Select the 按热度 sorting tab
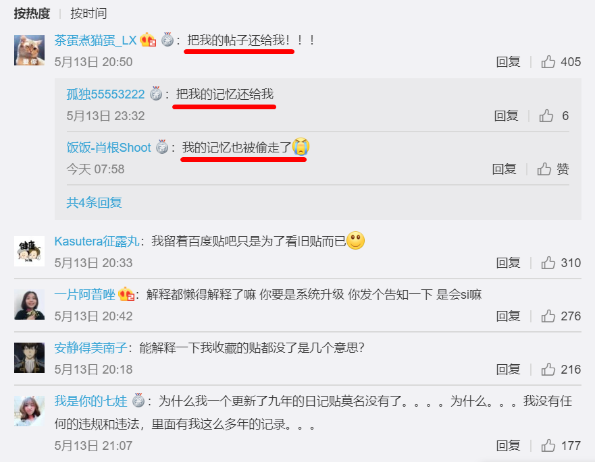 tap(32, 13)
